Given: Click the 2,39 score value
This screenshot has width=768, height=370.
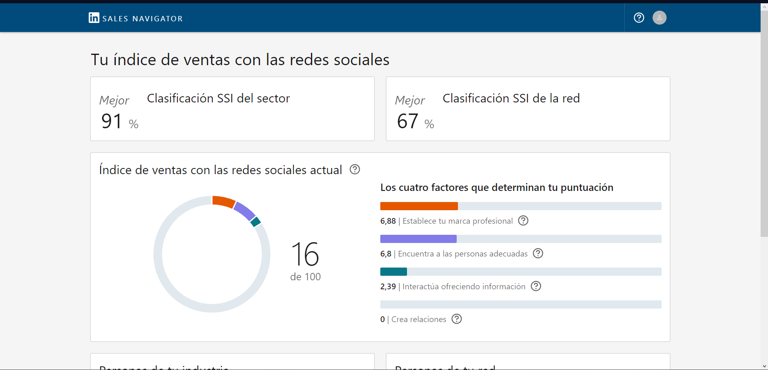Looking at the screenshot, I should click(x=388, y=286).
